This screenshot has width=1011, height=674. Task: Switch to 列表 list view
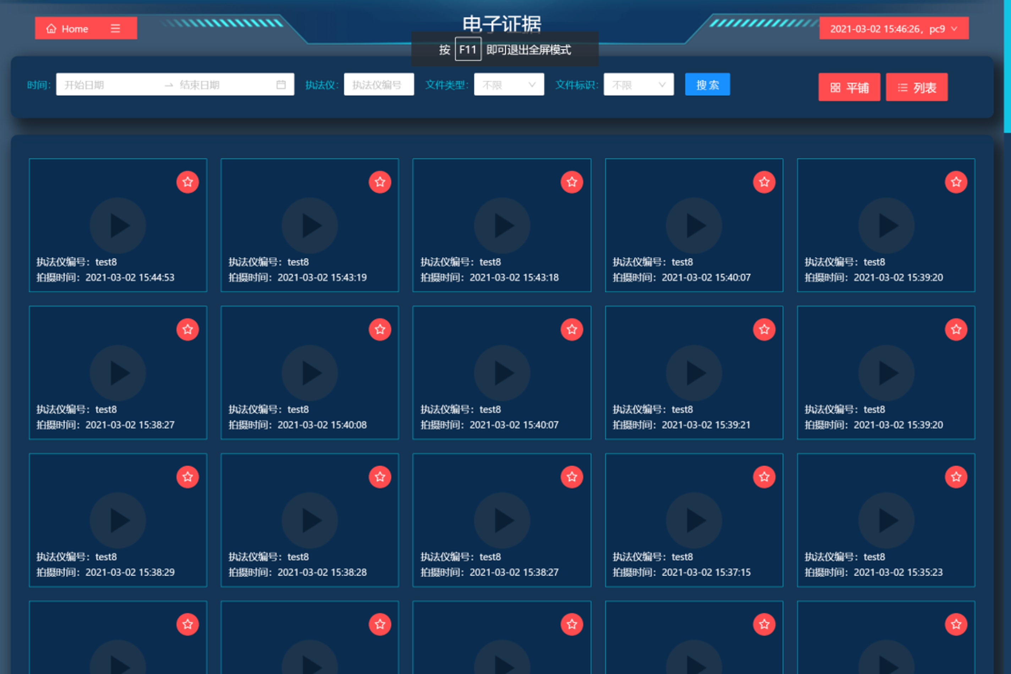coord(916,87)
